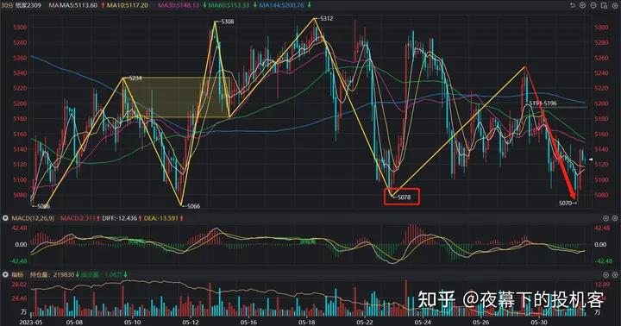Click the 5066 low price label
Image resolution: width=621 pixels, height=326 pixels.
[x=193, y=206]
